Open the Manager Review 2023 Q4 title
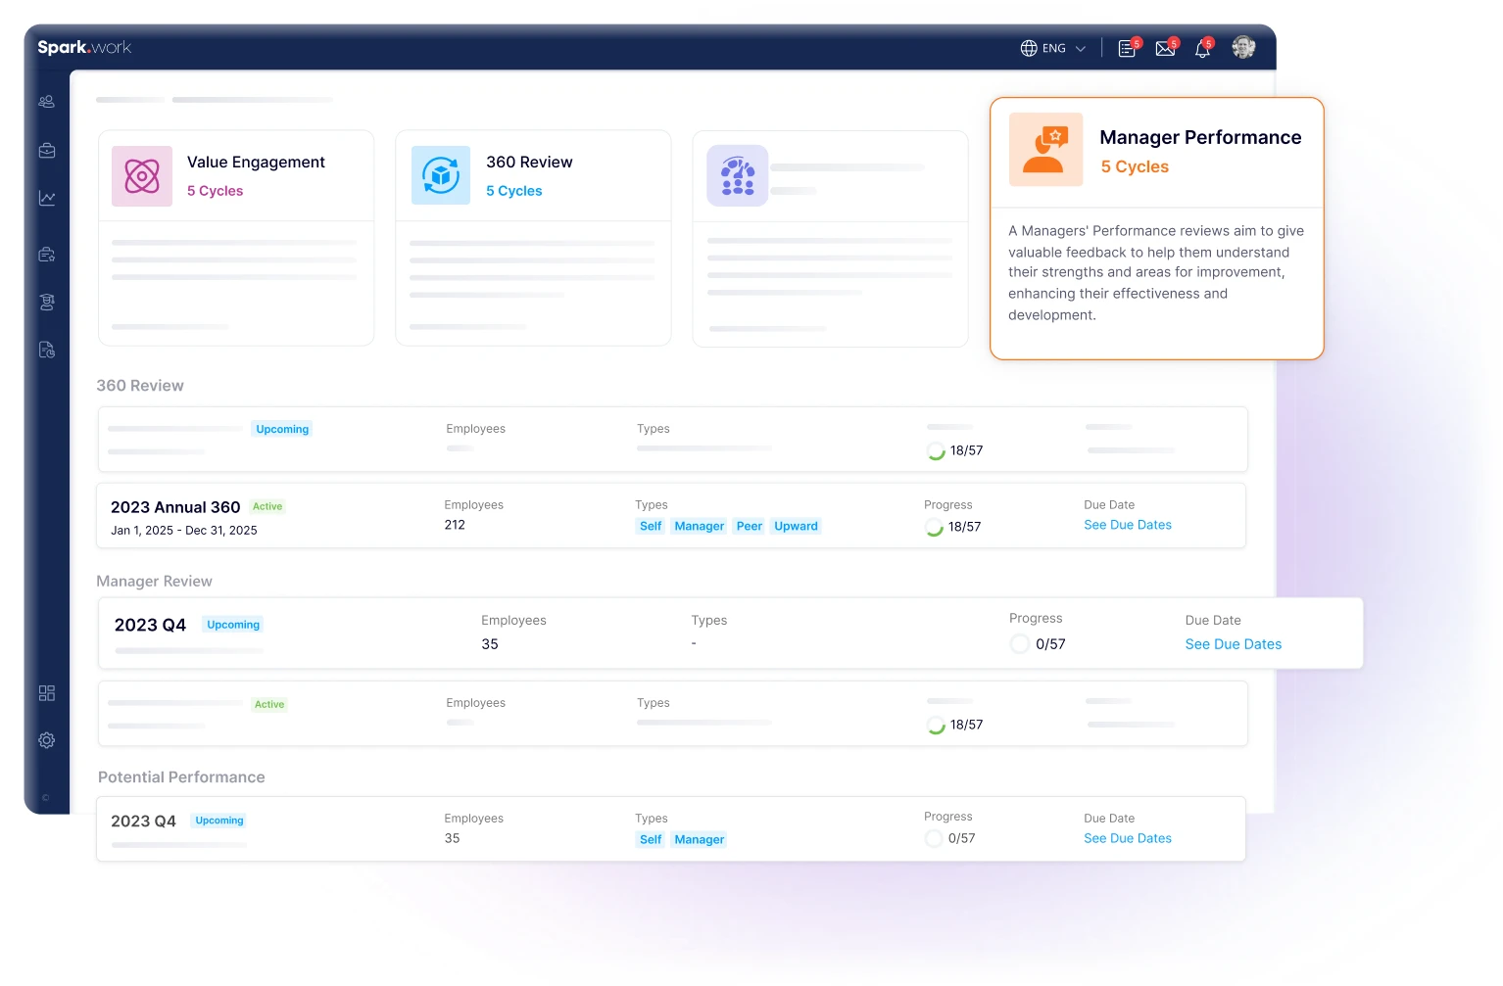 pos(150,626)
